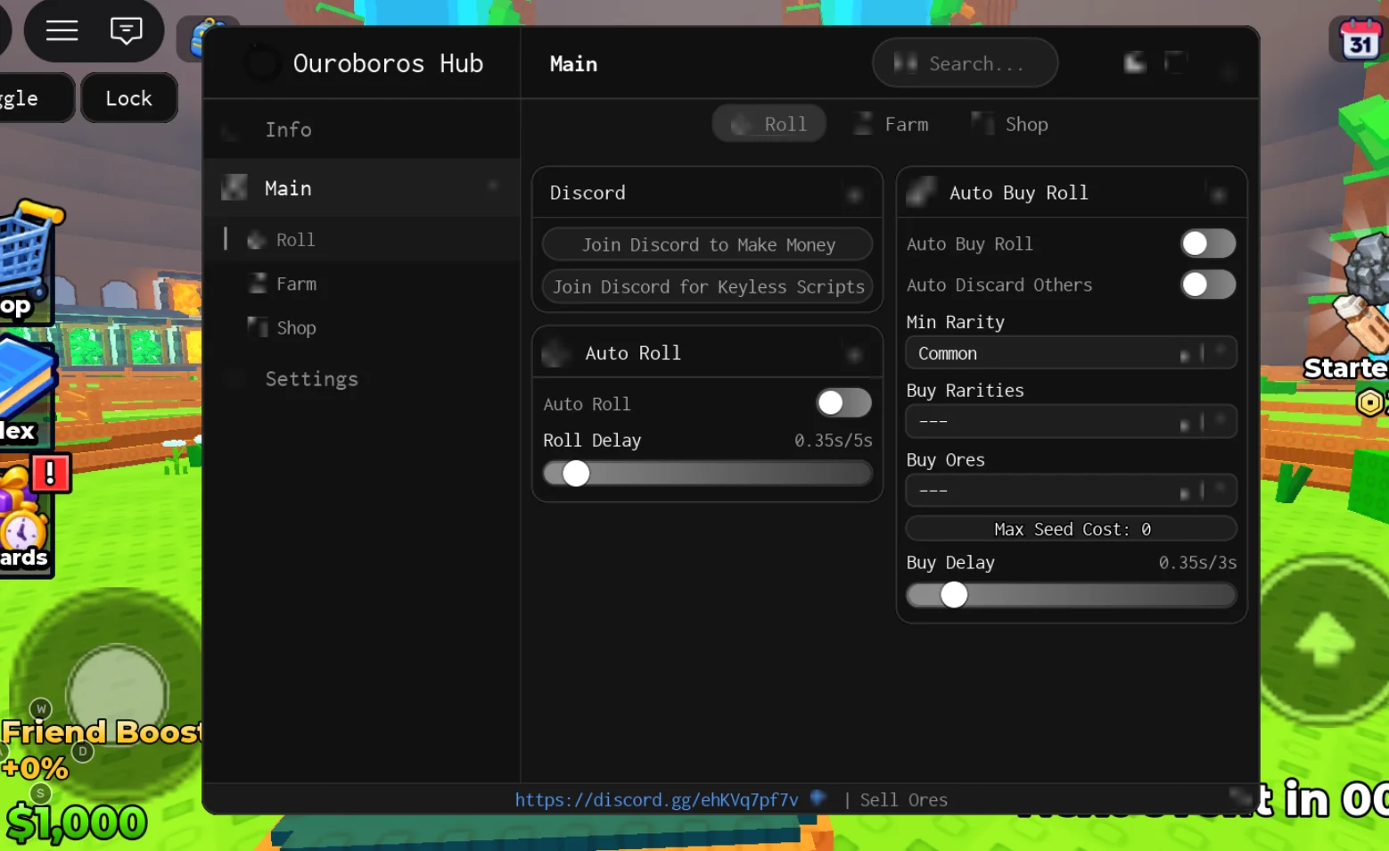Toggle the Auto Roll switch

tap(843, 402)
